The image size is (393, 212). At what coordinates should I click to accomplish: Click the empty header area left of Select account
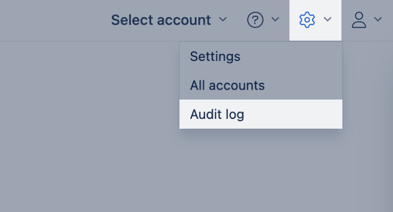coord(50,20)
